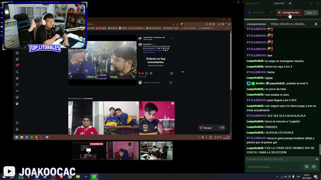The height and width of the screenshot is (180, 321).
Task: Open Instagram Explore compass icon
Action: click(x=17, y=78)
